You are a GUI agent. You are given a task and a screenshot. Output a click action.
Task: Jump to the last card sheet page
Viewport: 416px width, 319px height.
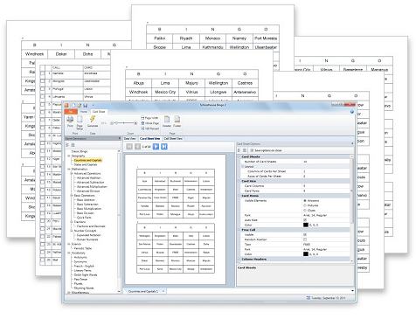(164, 147)
